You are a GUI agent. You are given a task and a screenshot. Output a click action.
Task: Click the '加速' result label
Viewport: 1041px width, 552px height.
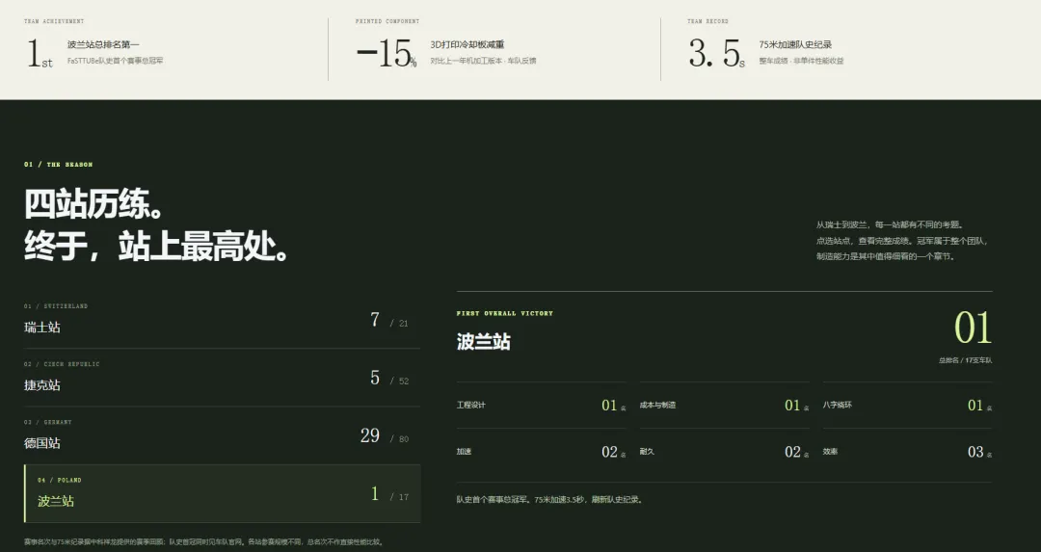[x=464, y=451]
